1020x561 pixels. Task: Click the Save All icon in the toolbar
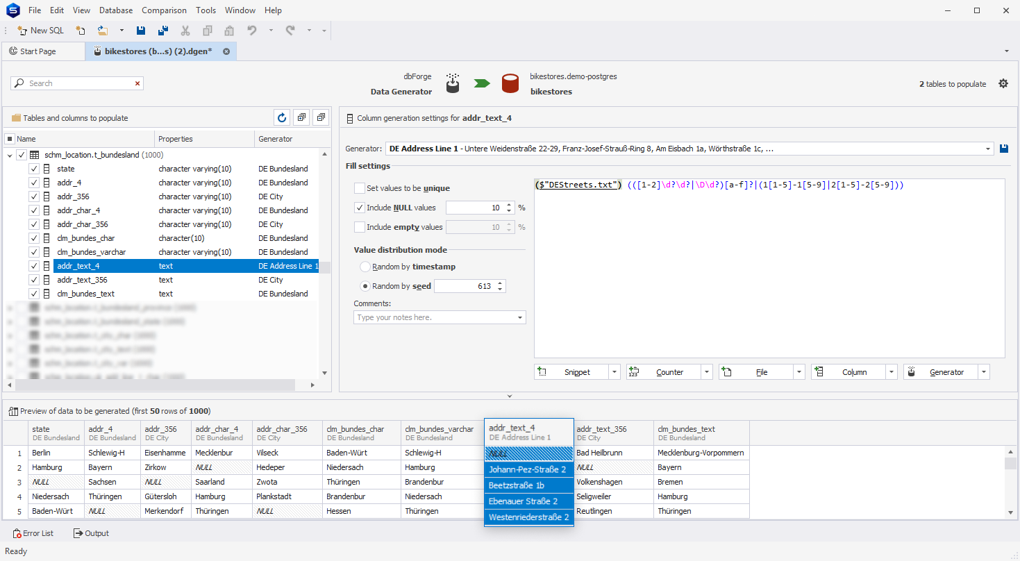point(163,31)
